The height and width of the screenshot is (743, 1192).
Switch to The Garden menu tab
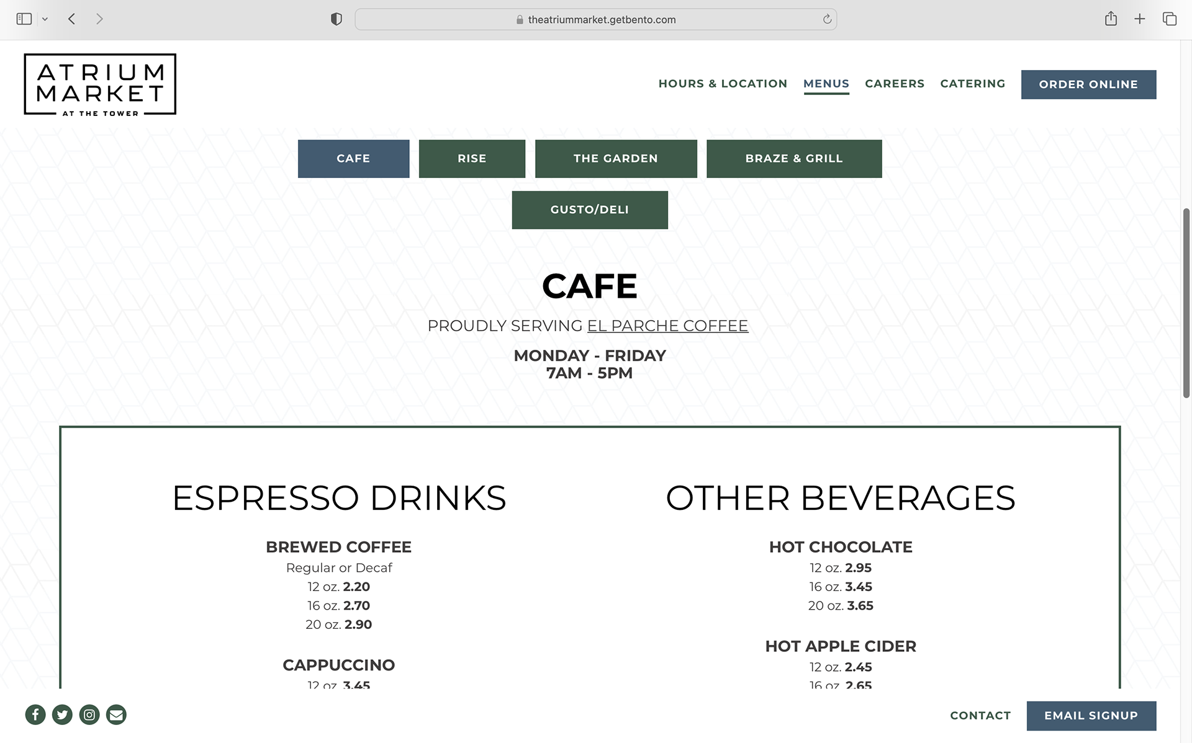[616, 159]
